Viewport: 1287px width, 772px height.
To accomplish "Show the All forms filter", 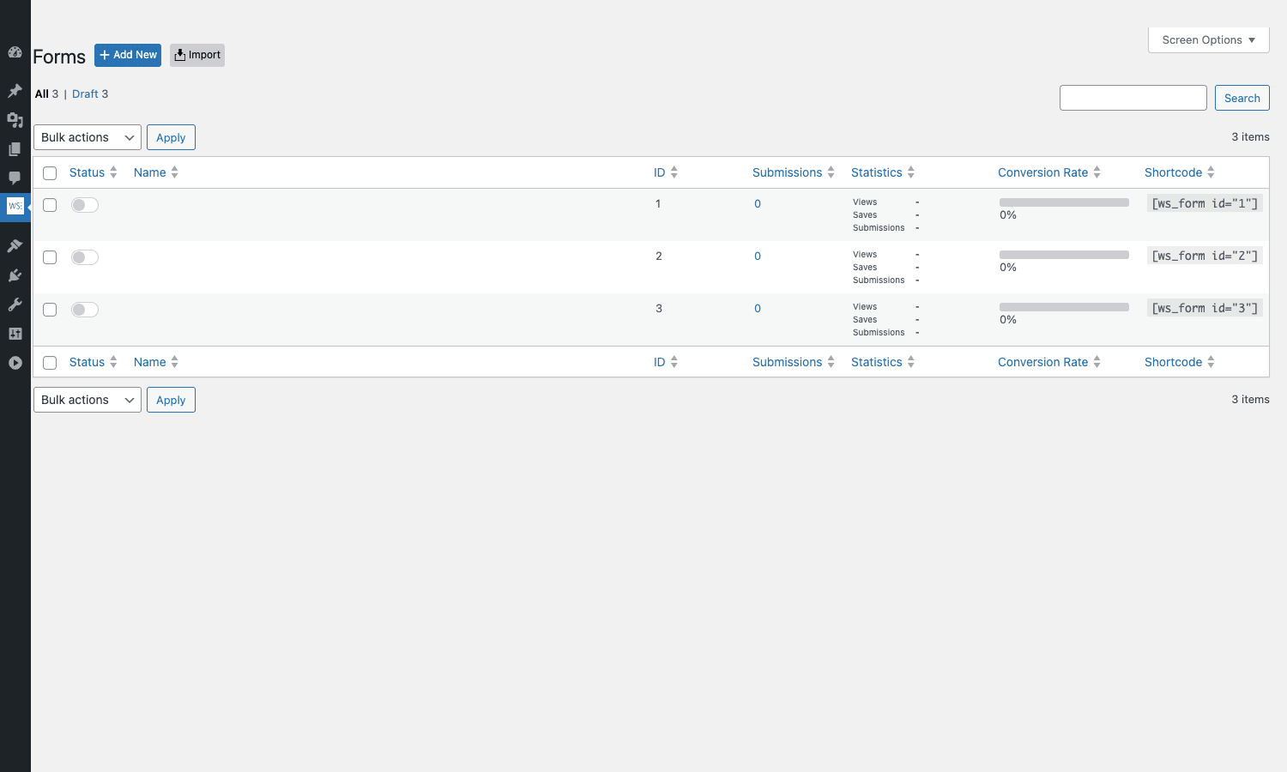I will click(46, 93).
